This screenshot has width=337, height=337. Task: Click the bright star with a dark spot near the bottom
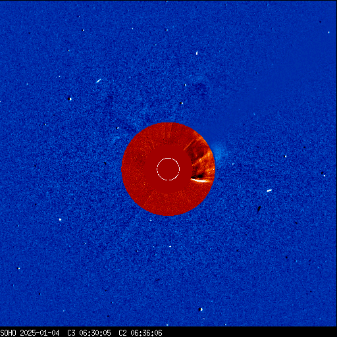coord(201,309)
